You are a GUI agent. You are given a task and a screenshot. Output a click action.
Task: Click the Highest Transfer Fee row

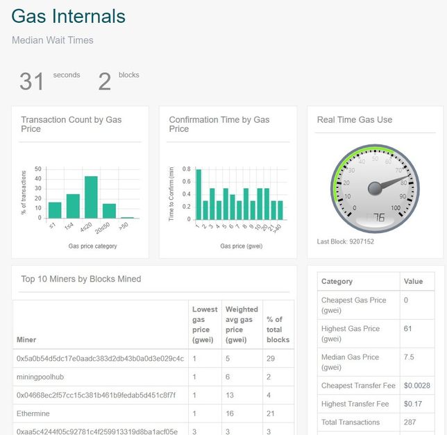(355, 404)
